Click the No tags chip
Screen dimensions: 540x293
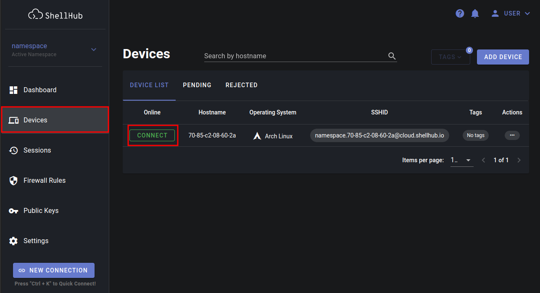tap(476, 135)
